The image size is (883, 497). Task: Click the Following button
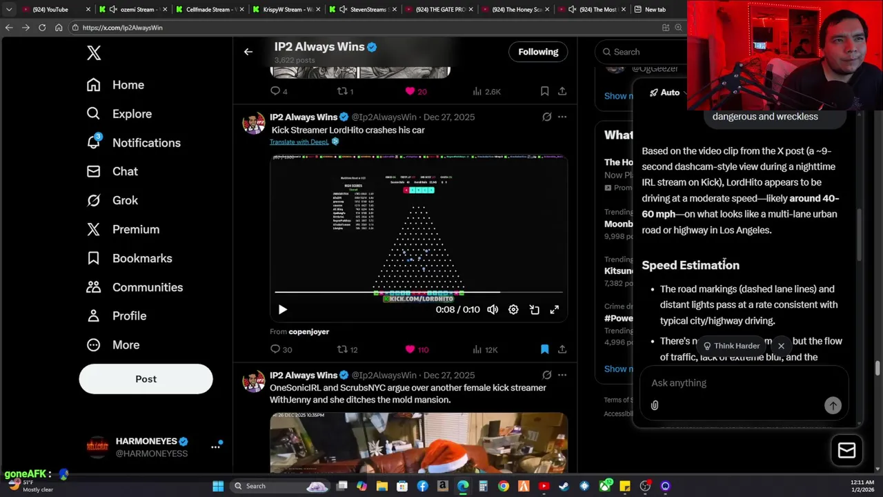coord(538,52)
